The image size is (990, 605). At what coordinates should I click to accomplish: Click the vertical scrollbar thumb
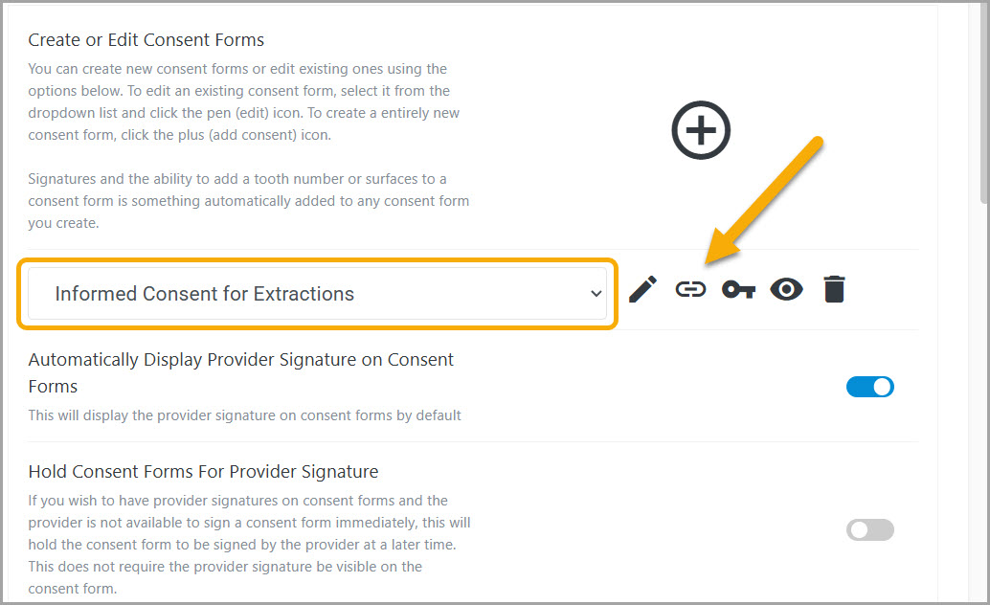tap(983, 96)
